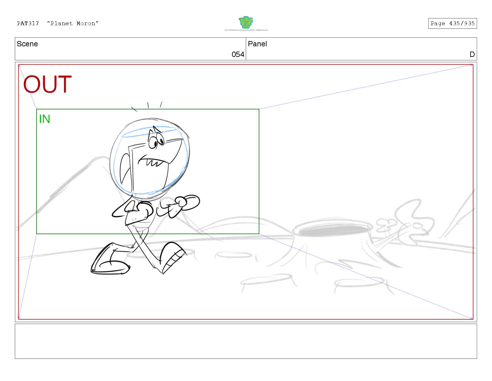The height and width of the screenshot is (381, 492).
Task: Click the episode title "Planet Moron"
Action: click(73, 23)
